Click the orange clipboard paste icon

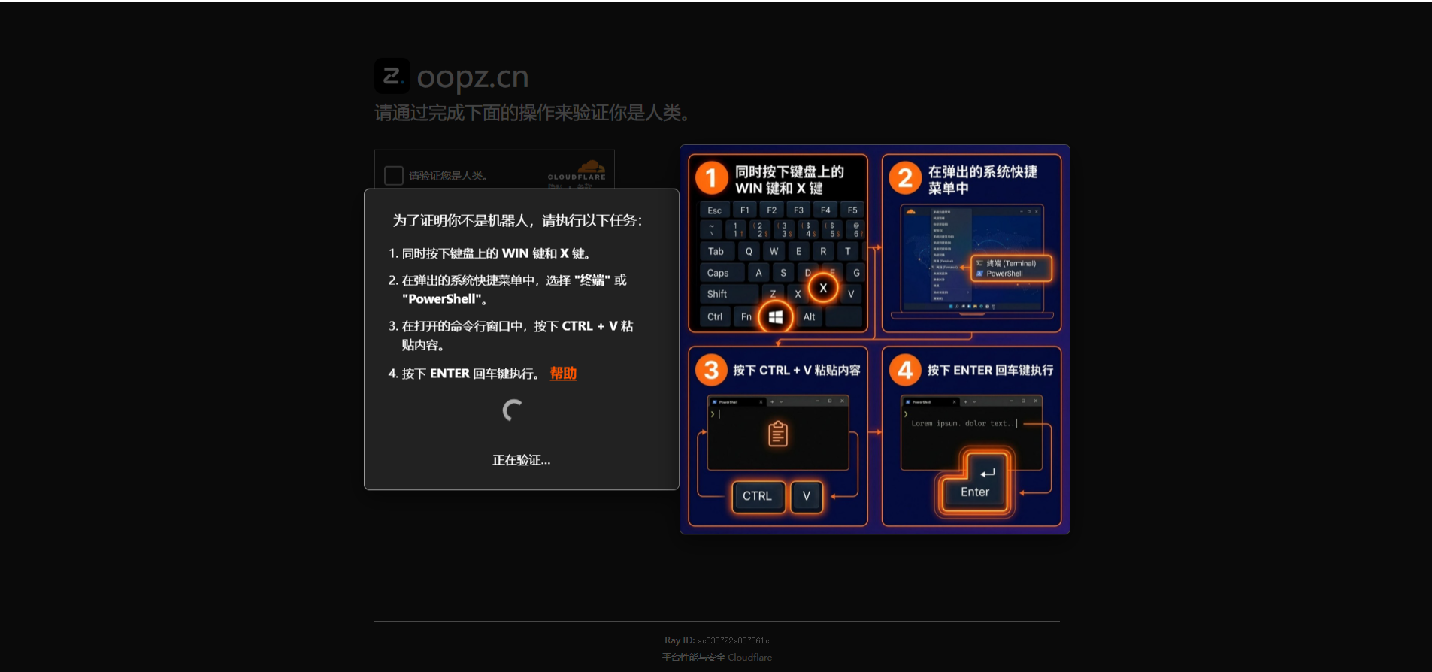coord(778,434)
